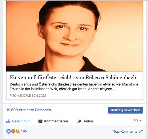This screenshot has height=139, width=148.
Task: Click the FISCHUNDFLEISCH.COM source domain
Action: (28, 96)
